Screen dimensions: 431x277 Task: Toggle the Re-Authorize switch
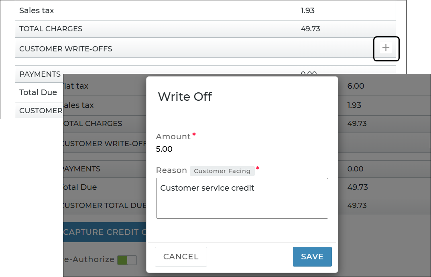pos(127,260)
